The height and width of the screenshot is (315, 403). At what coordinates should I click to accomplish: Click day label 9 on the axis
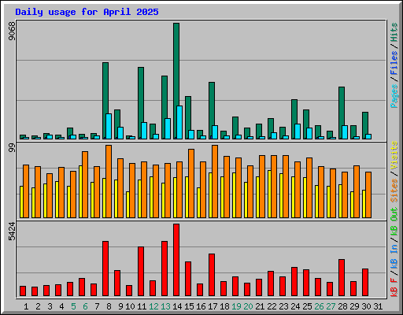tap(120, 306)
